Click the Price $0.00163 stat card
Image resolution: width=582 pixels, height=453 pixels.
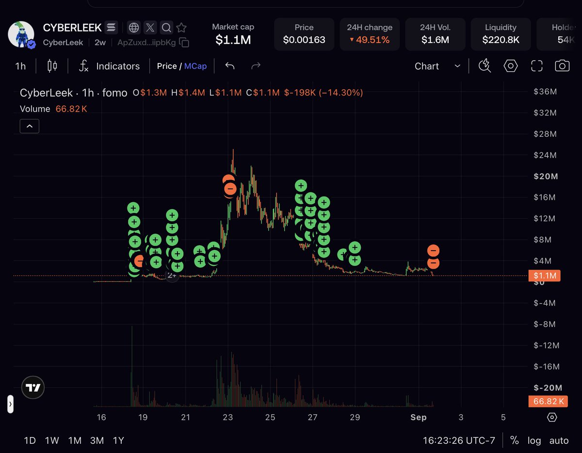pos(304,34)
